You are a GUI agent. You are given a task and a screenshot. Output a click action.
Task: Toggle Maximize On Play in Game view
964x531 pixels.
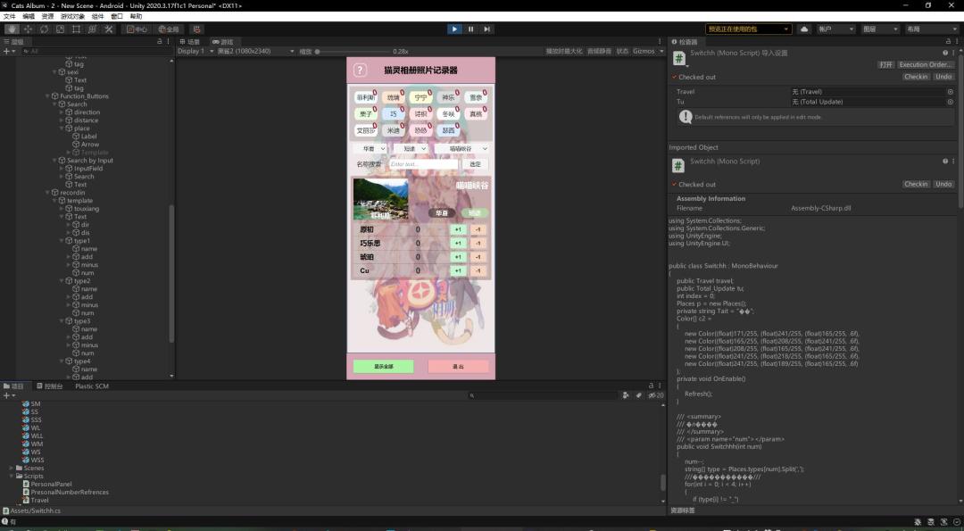point(564,51)
